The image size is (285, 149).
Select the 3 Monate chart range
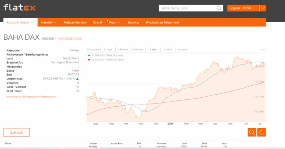coord(123,49)
